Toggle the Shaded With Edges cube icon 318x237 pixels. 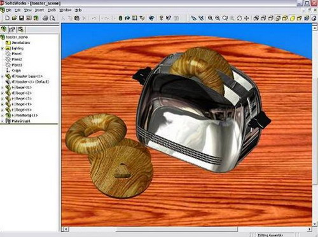point(285,18)
